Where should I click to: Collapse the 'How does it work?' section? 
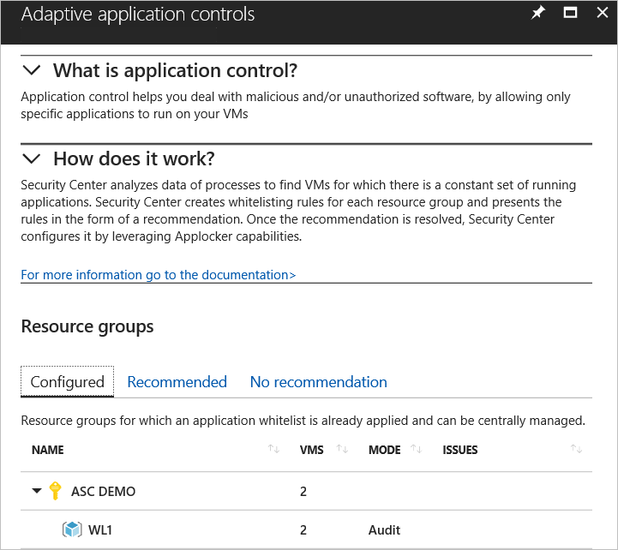[x=32, y=158]
